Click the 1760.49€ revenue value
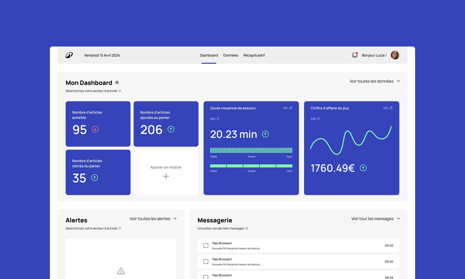Screen dimensions: 465x279 click(332, 168)
